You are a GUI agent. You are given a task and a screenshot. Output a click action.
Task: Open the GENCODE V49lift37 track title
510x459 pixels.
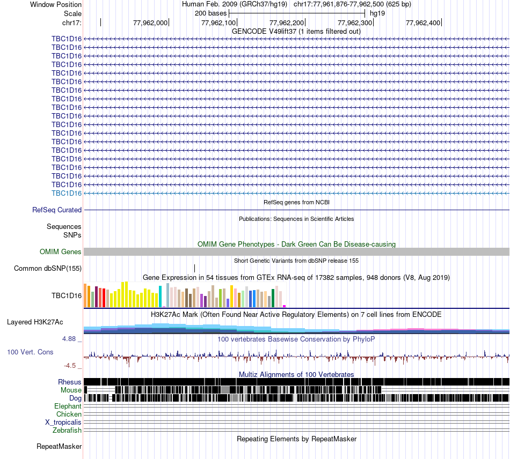tap(296, 32)
